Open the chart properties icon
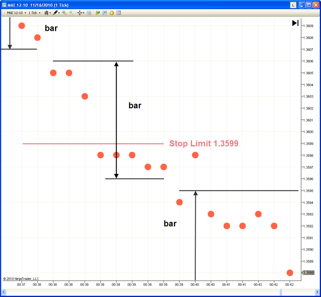 point(119,13)
